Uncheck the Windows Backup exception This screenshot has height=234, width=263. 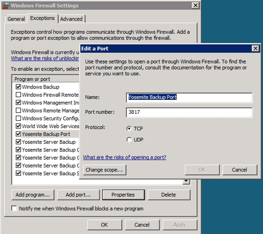click(18, 87)
